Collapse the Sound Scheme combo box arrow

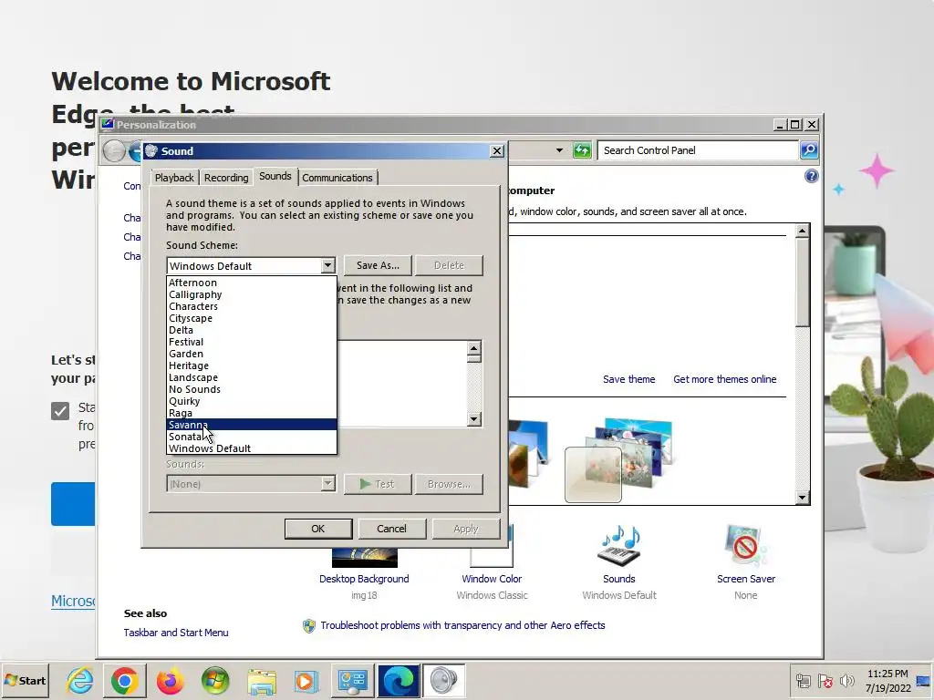click(327, 265)
